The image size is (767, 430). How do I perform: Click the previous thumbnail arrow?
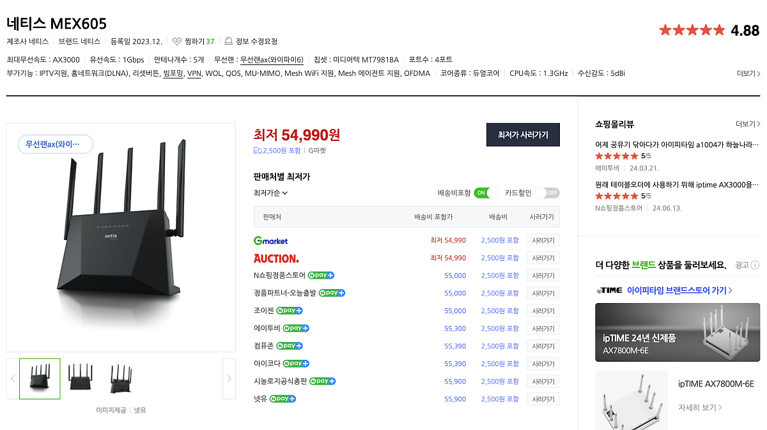pyautogui.click(x=13, y=378)
